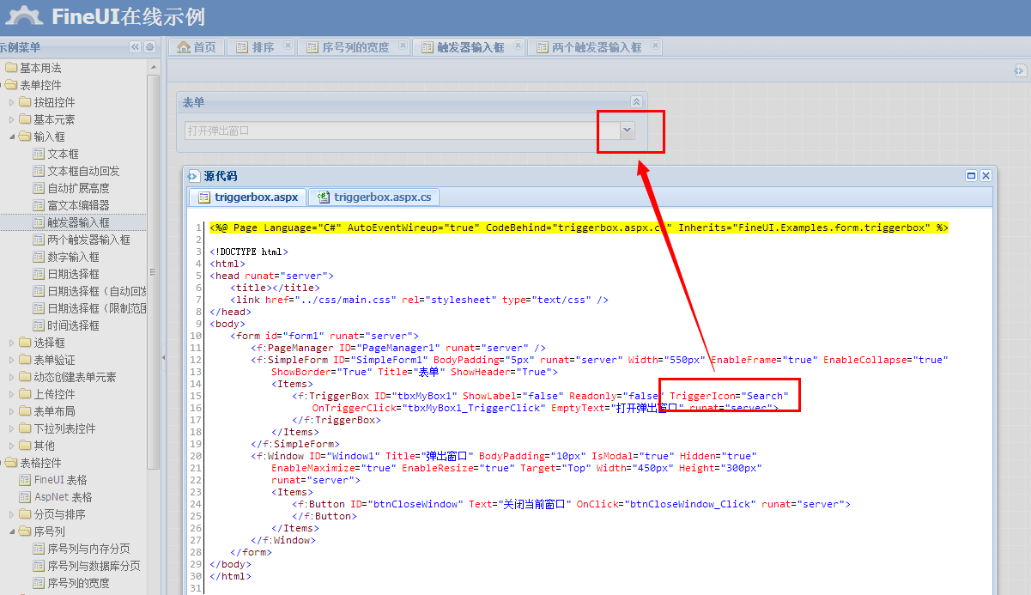Click the file icon on triggerbox.aspx tab

coord(203,197)
